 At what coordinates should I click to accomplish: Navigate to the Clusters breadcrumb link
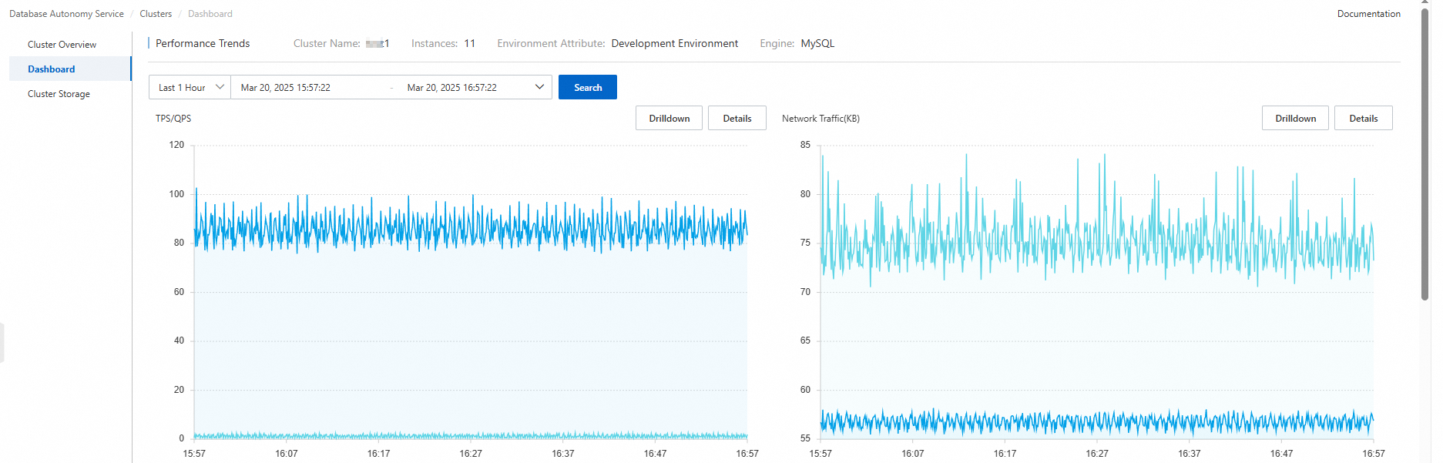(156, 14)
